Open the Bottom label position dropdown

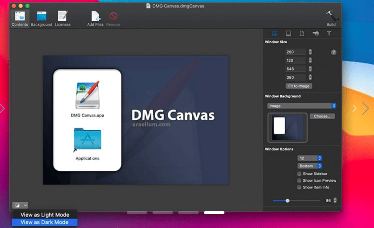pyautogui.click(x=310, y=166)
